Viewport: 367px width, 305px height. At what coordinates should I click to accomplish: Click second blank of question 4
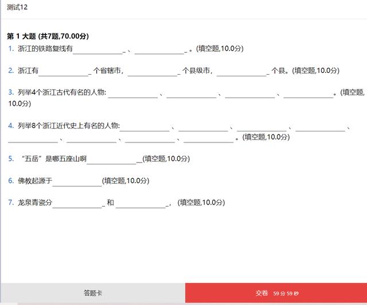click(x=203, y=126)
